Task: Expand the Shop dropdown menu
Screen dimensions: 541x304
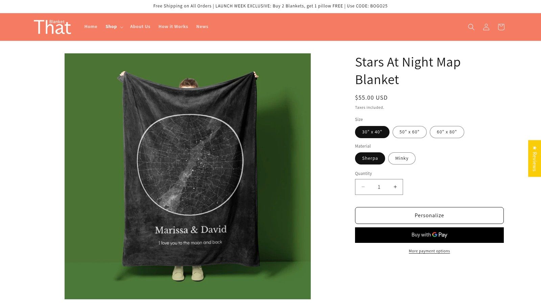Action: pyautogui.click(x=114, y=27)
